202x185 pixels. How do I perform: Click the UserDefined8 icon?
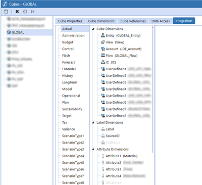pos(103,116)
